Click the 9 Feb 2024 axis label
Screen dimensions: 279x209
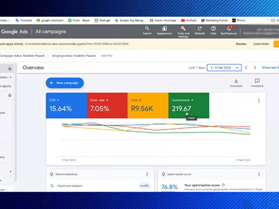click(243, 160)
